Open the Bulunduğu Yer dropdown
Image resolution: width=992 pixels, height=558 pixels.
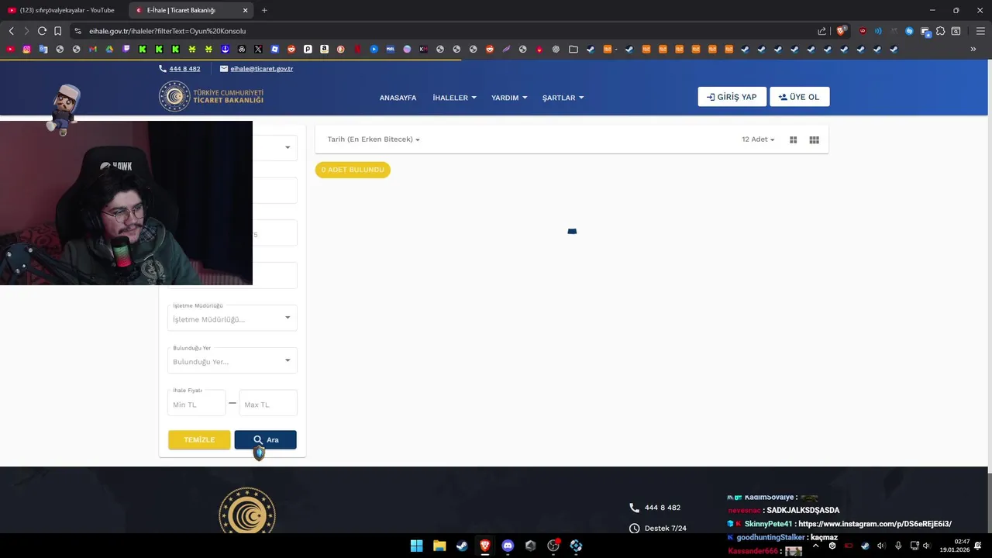tap(232, 361)
